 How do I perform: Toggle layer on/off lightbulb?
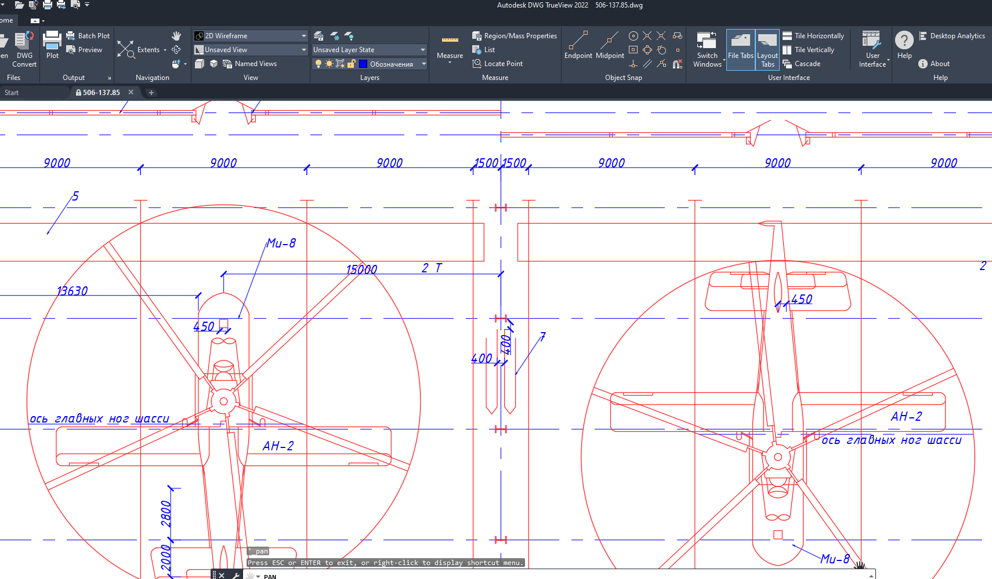pyautogui.click(x=318, y=64)
